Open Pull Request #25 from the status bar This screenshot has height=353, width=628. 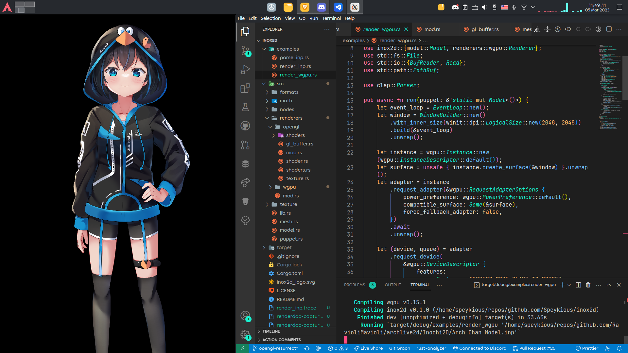[534, 348]
